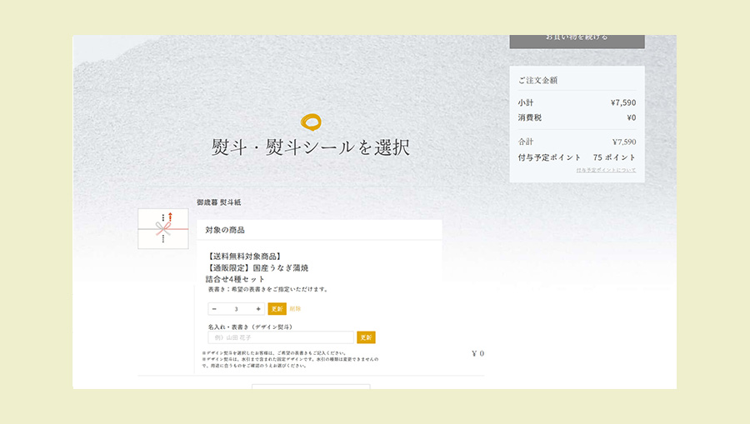Screen dimensions: 750x424
Task: Click the 合計 ¥7,590 total amount
Action: click(623, 142)
